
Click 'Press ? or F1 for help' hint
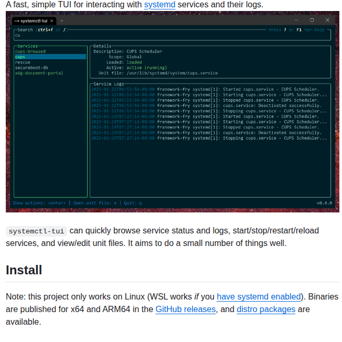(x=296, y=30)
